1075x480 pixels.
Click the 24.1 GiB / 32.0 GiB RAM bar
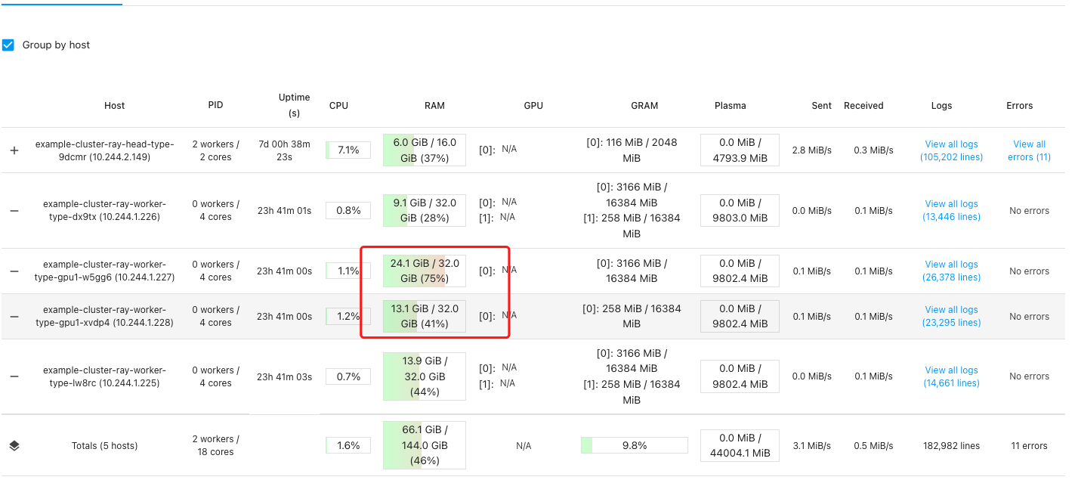tap(424, 271)
